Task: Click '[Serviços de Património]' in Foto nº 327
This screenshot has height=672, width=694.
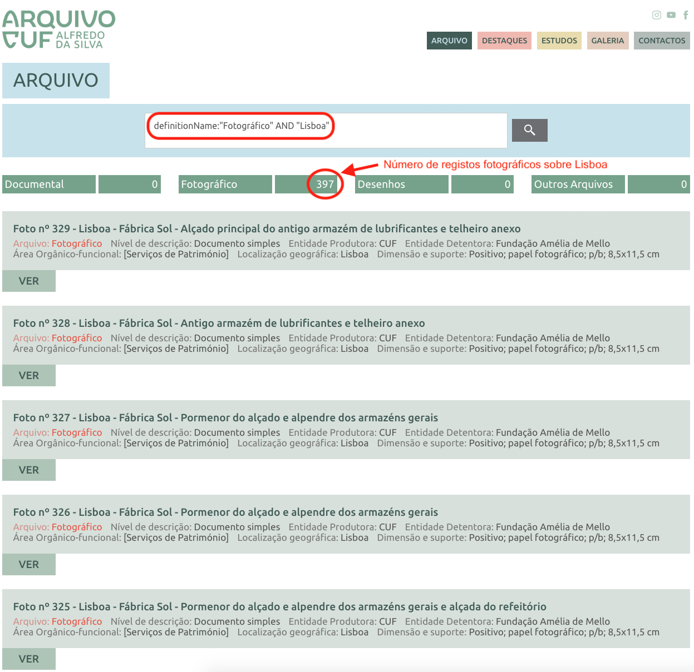Action: (x=176, y=443)
